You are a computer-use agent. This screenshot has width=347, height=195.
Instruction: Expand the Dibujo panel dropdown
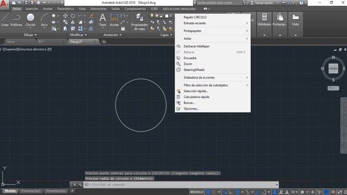30,35
